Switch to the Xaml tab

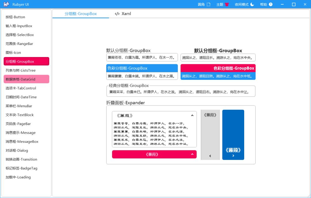tap(122, 14)
